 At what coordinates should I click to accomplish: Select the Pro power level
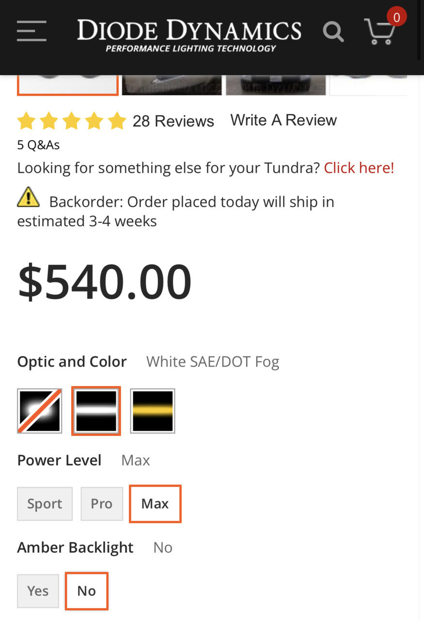[x=102, y=504]
